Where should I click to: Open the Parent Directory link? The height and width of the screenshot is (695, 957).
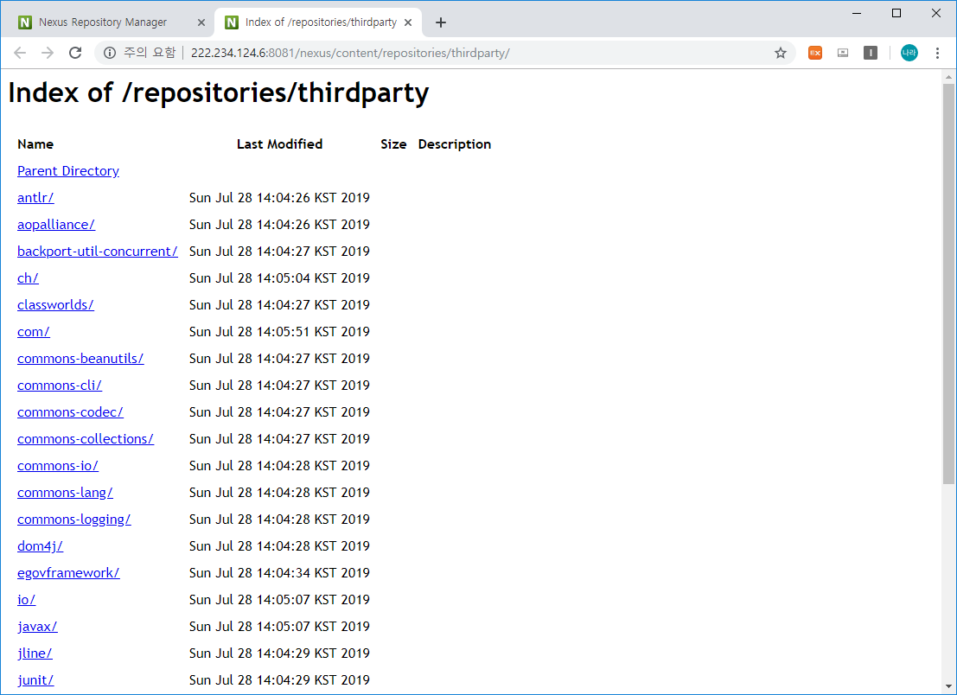[x=68, y=171]
